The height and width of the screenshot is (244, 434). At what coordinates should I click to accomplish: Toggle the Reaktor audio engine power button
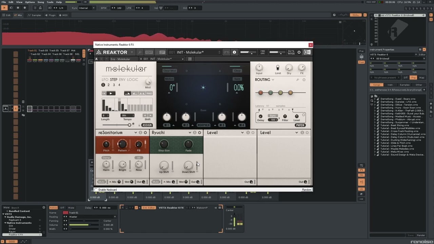click(x=299, y=52)
